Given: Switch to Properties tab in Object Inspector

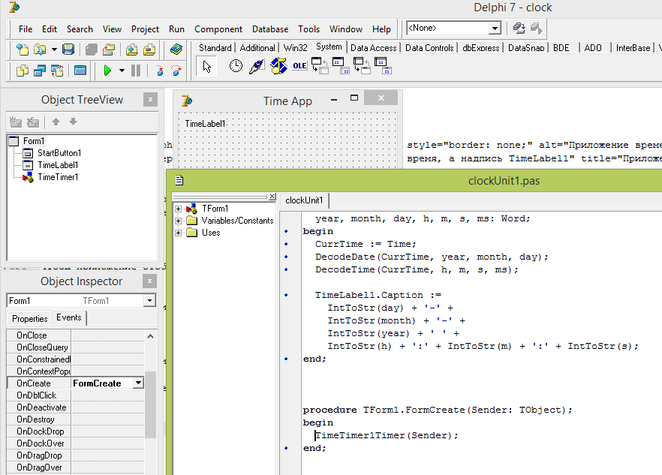Looking at the screenshot, I should coord(29,318).
